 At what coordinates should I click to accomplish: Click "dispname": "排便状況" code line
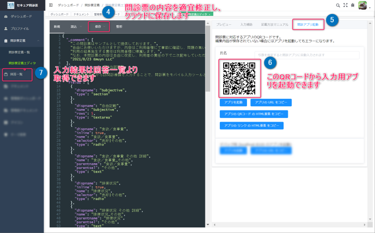(x=97, y=183)
